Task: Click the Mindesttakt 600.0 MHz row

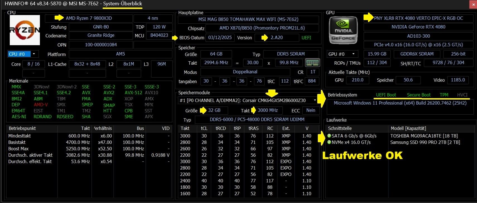Action: 89,136
